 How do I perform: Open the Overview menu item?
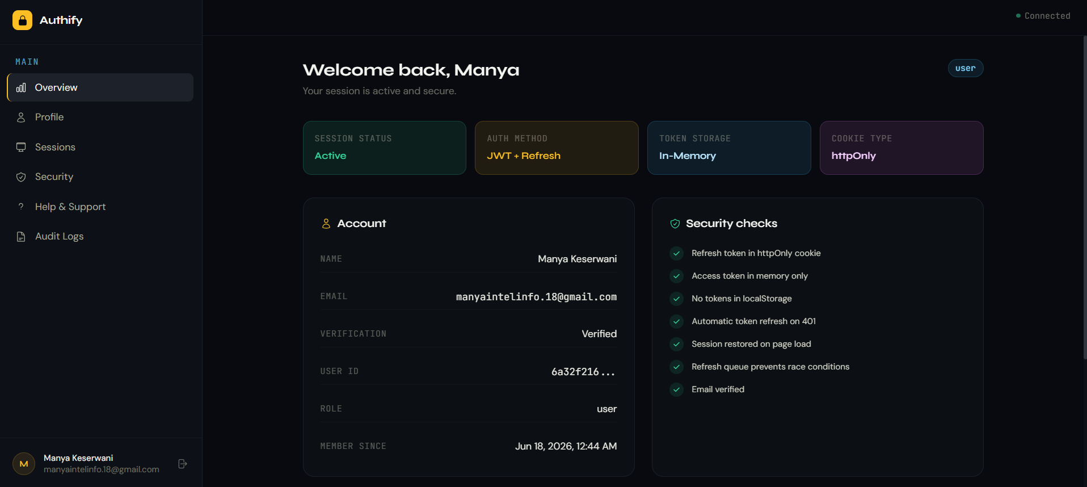coord(100,87)
